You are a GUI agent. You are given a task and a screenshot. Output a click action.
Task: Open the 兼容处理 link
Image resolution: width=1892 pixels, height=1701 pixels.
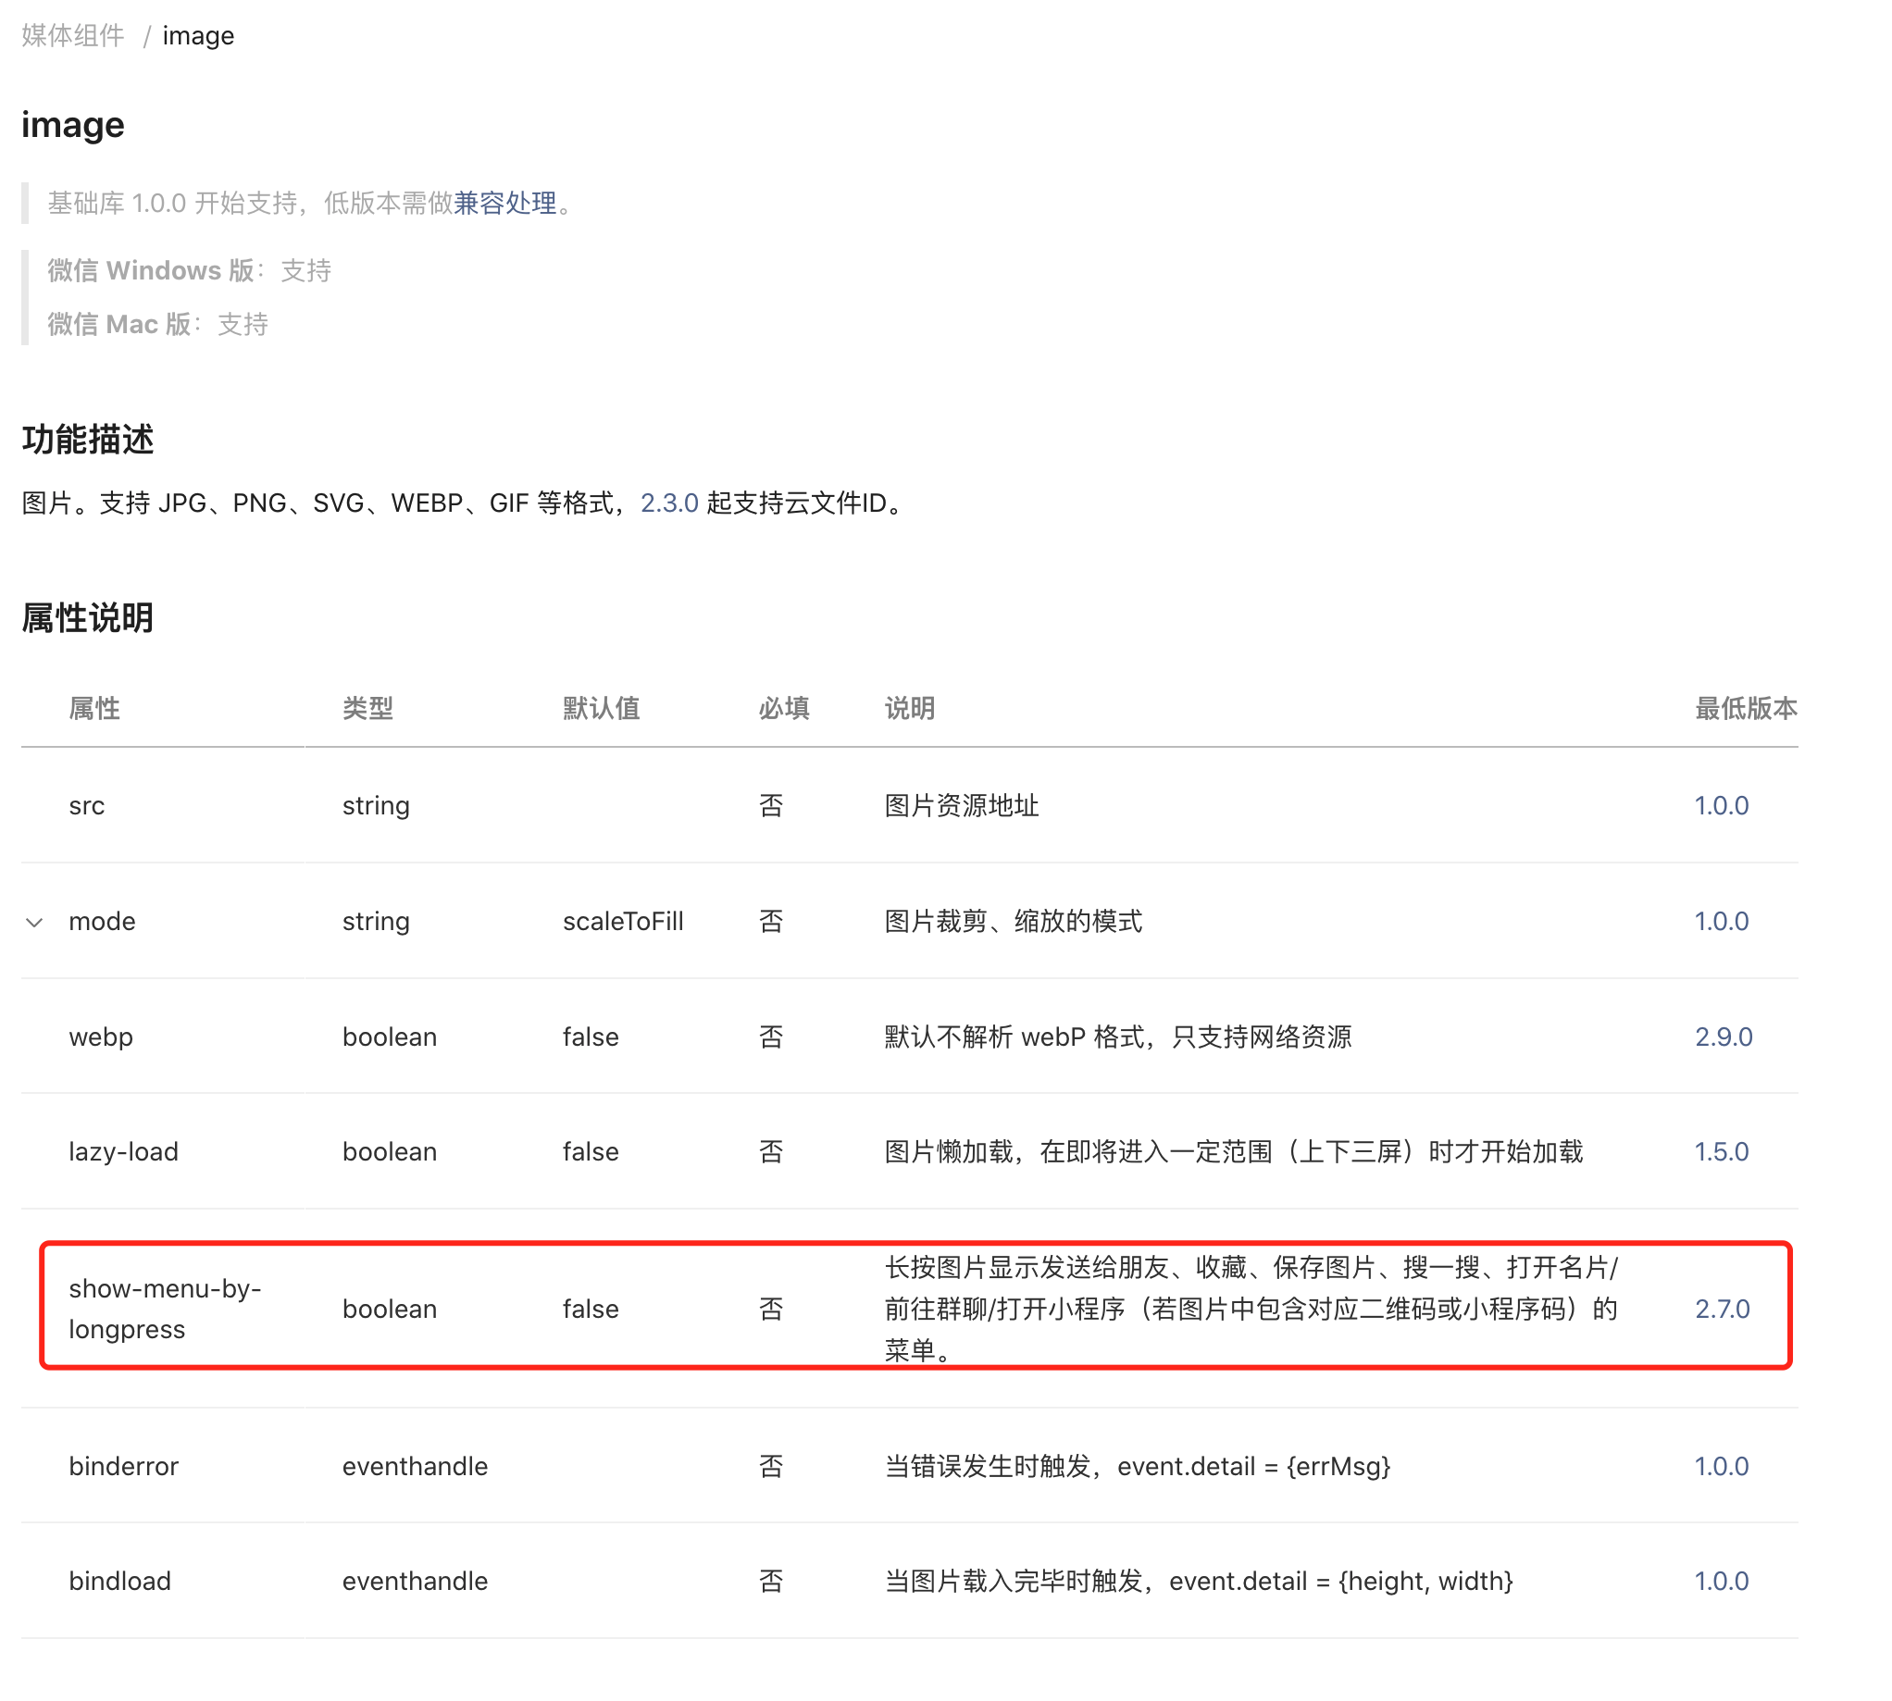point(504,203)
